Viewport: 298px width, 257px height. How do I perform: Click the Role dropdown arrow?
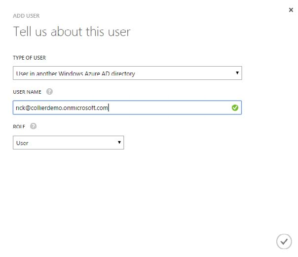(x=119, y=143)
